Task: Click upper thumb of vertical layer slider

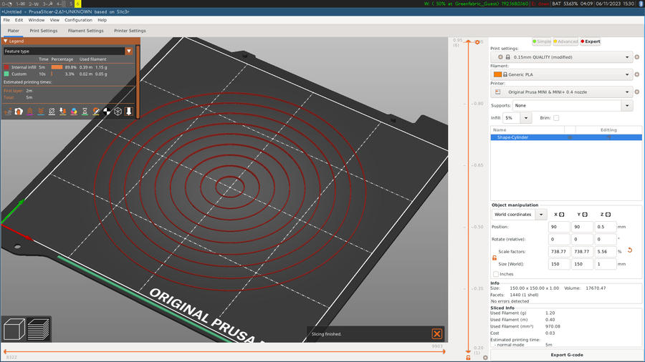Action: 468,41
